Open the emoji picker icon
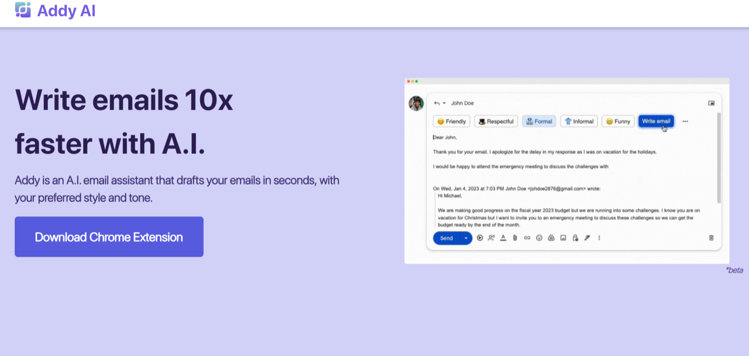This screenshot has height=356, width=749. (x=540, y=238)
